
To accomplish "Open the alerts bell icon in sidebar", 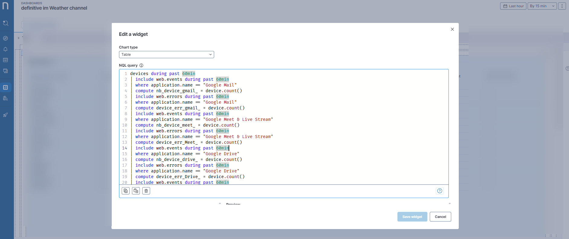I will click(5, 49).
